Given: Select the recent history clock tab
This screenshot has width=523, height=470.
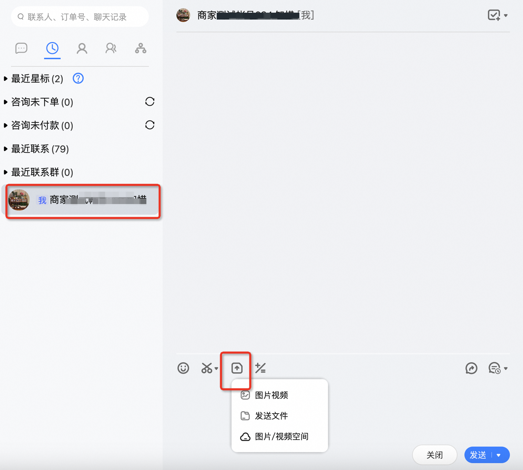Looking at the screenshot, I should click(52, 48).
